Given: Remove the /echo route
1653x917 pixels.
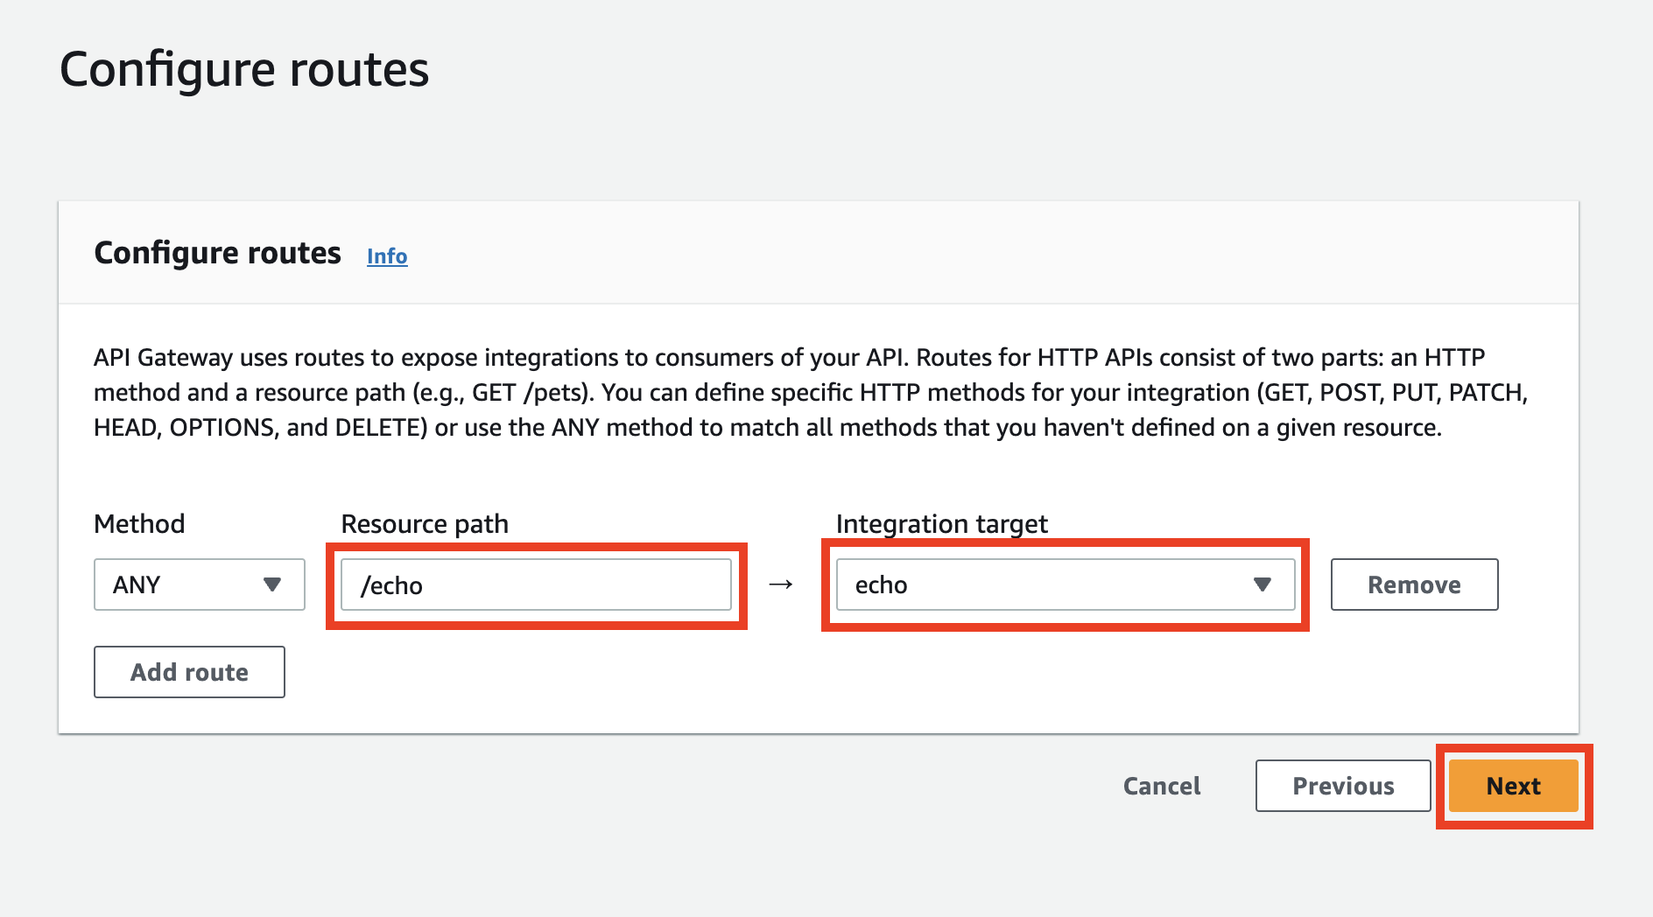Looking at the screenshot, I should tap(1414, 584).
